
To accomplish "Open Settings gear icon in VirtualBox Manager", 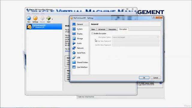I will (35, 18).
